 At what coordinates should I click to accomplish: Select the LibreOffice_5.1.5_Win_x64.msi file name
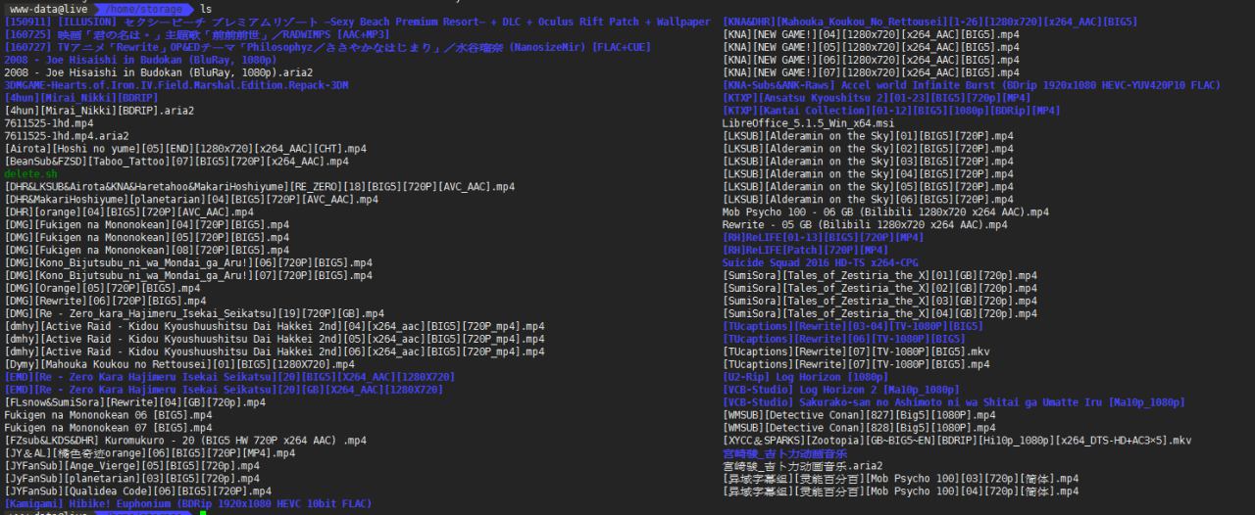point(808,123)
